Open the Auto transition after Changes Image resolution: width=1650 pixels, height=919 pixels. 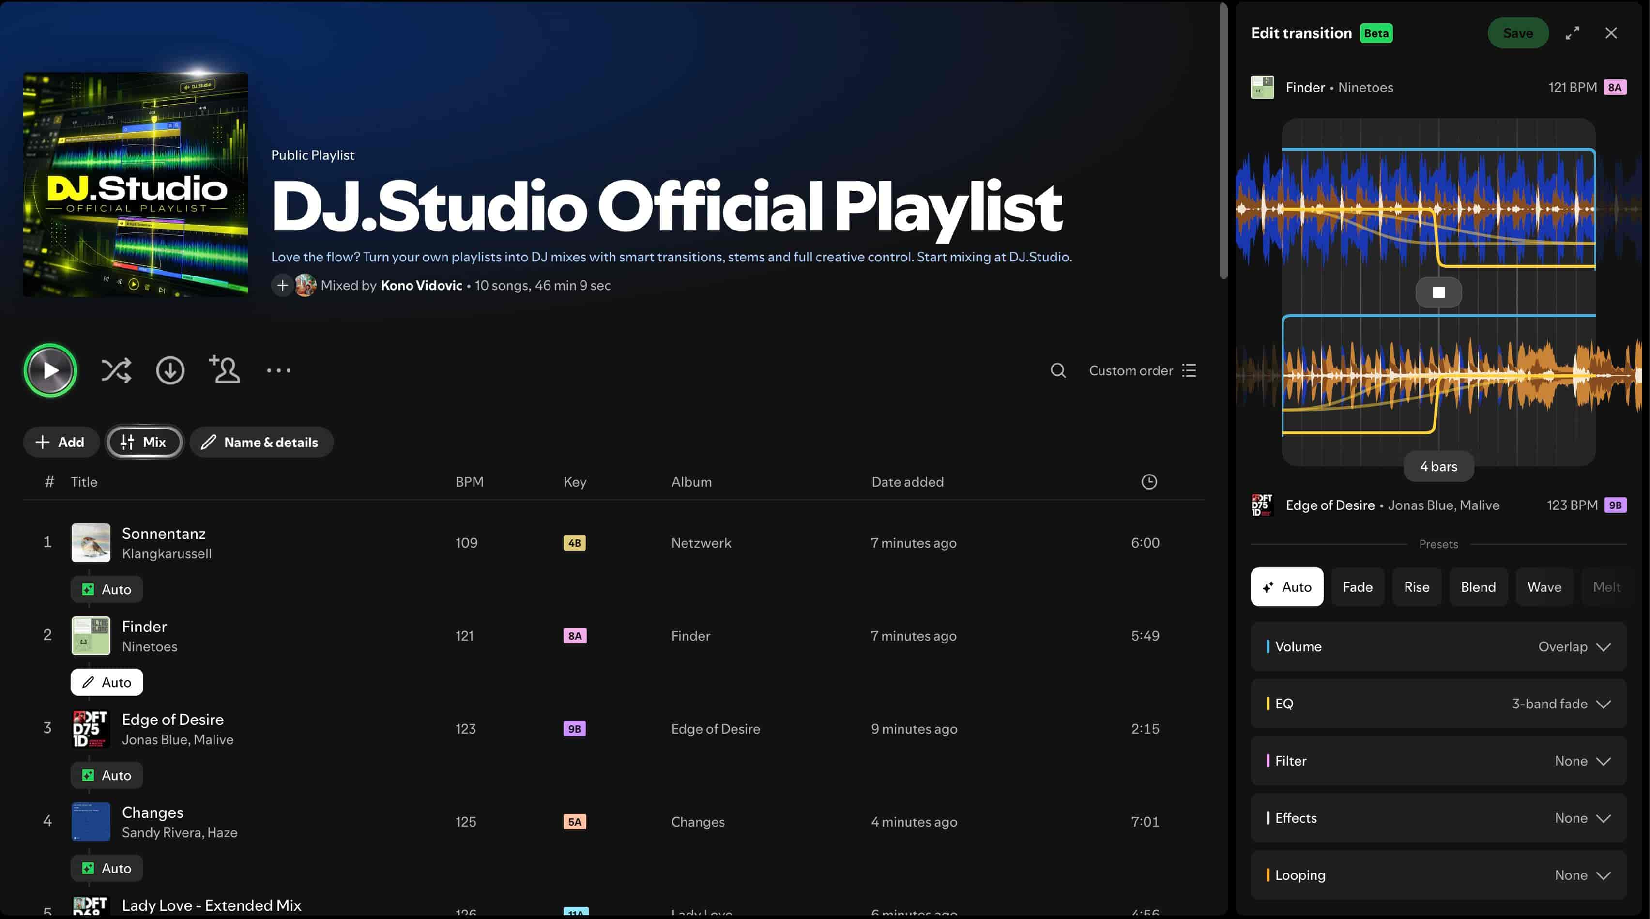[107, 868]
